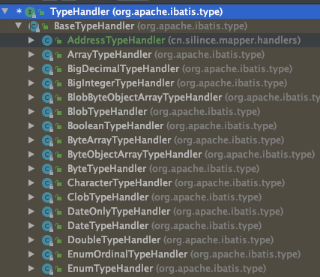Collapse the TypeHandler root node
This screenshot has width=320, height=277.
[x=5, y=11]
